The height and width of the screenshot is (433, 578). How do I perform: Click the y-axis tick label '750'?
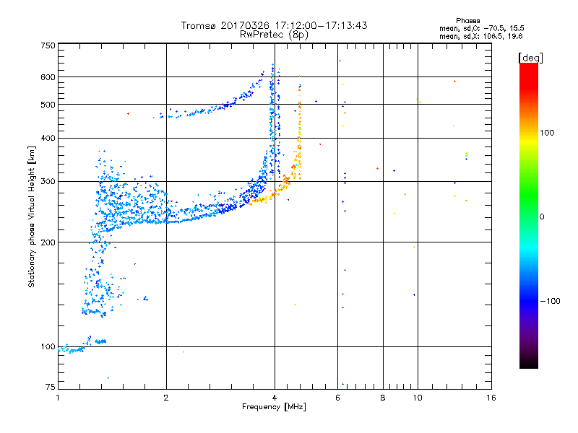click(x=48, y=45)
